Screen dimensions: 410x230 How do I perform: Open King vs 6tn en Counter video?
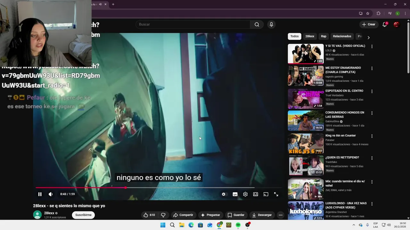click(x=306, y=143)
